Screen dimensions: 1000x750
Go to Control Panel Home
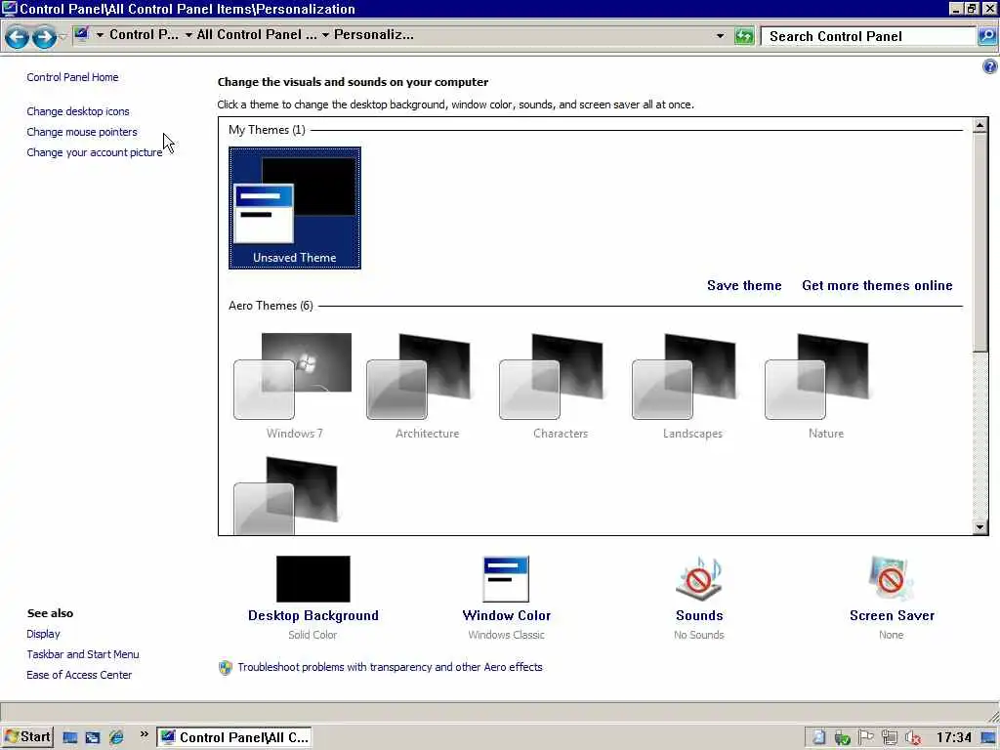point(72,77)
